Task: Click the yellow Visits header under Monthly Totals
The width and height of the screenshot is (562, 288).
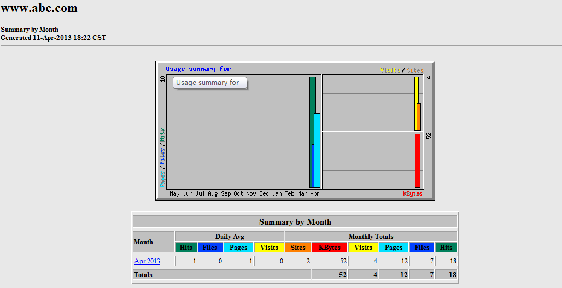Action: (x=363, y=247)
